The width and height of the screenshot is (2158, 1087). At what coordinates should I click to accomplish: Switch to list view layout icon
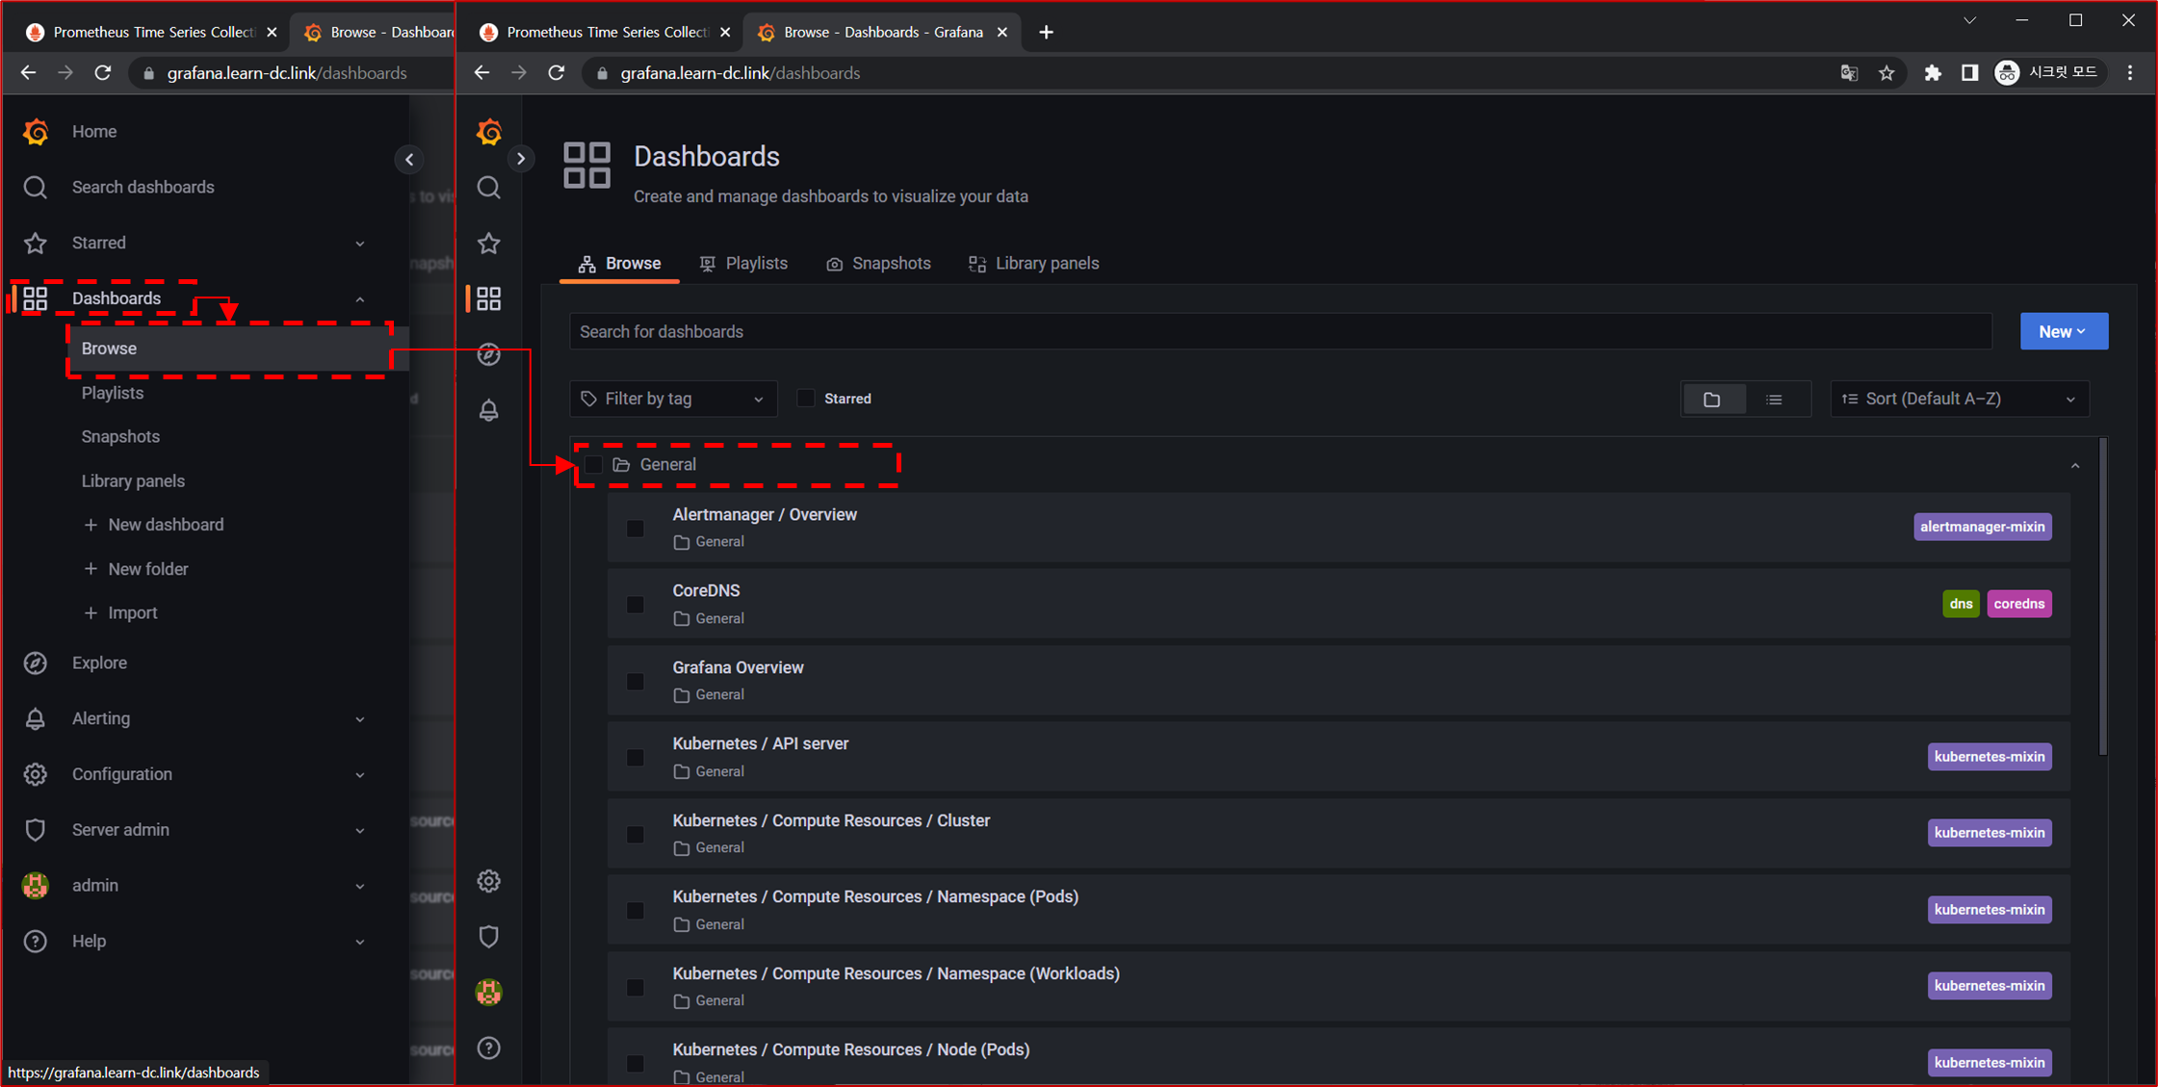1774,399
